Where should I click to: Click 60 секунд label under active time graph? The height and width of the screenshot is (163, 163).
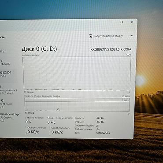tap(29, 92)
